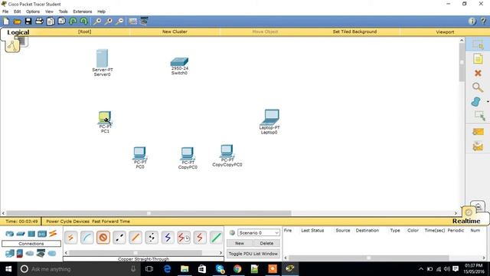Viewport: 490px width, 276px height.
Task: Open the Edit menu
Action: [17, 11]
